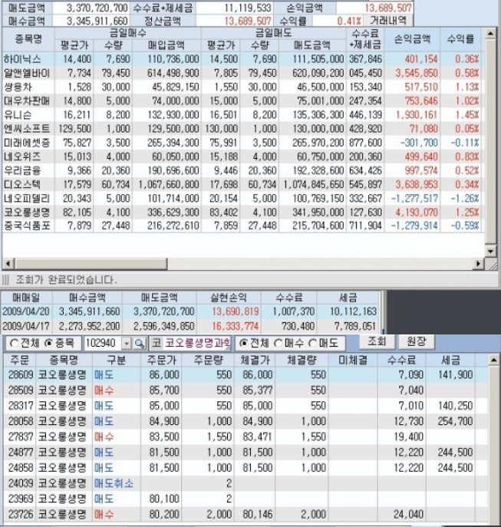Click the stock code input field 102940
Viewport: 501px width, 527px height.
[x=103, y=344]
